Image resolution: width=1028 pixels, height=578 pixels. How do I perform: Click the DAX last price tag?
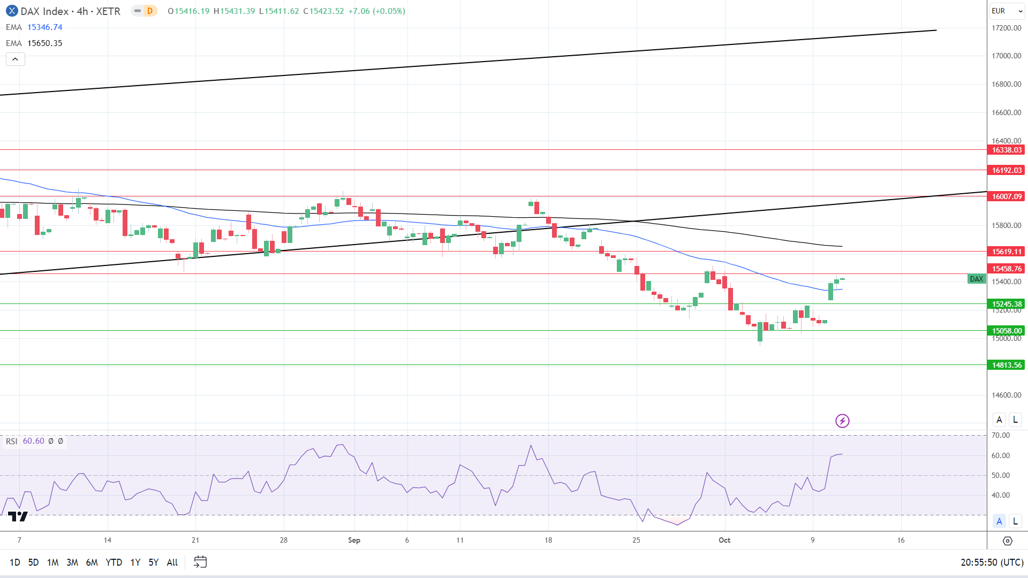(977, 279)
